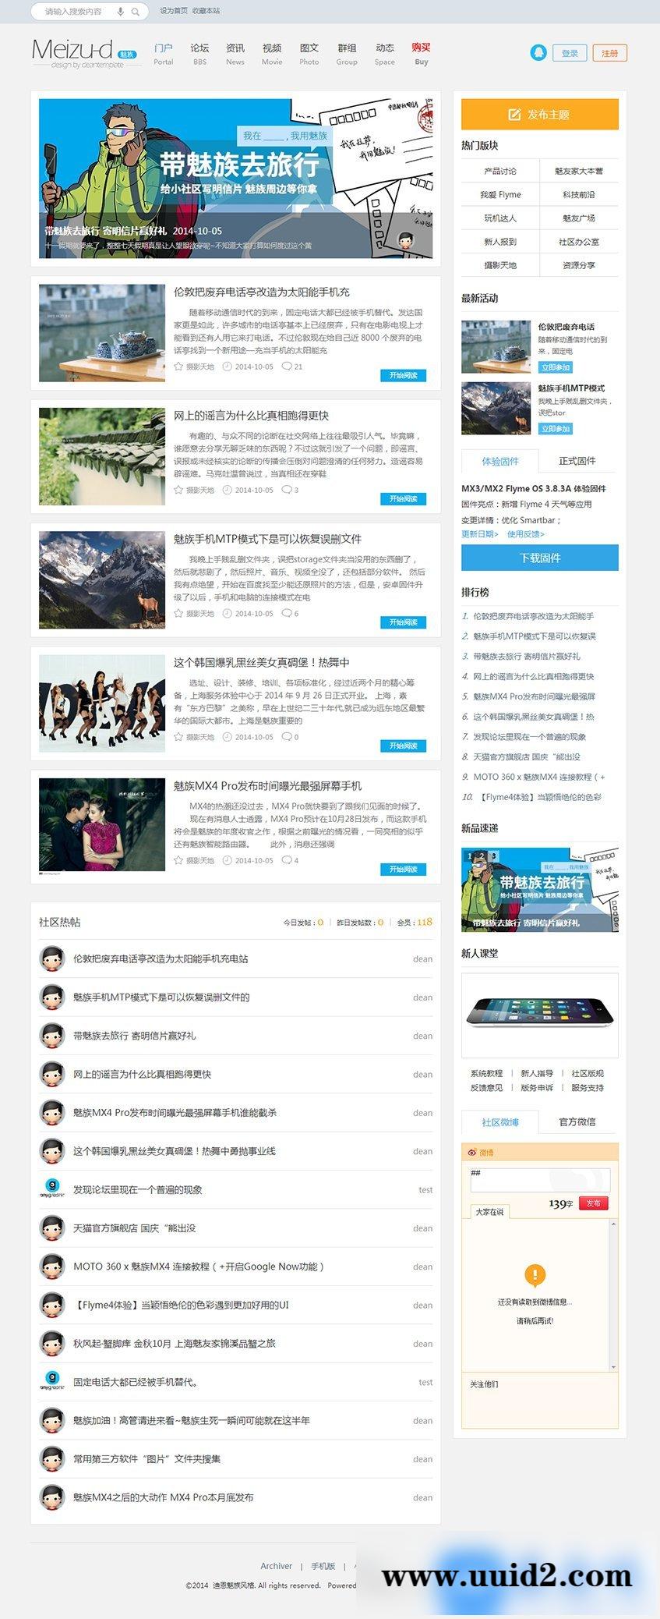Select the 大家在说 tab in Weibo widget
The image size is (660, 1619).
click(490, 1211)
